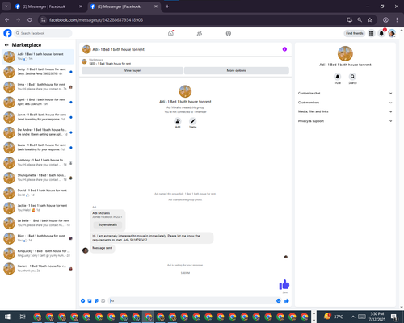Open Laela conversation in Marketplace list
404x323 pixels.
[x=38, y=147]
